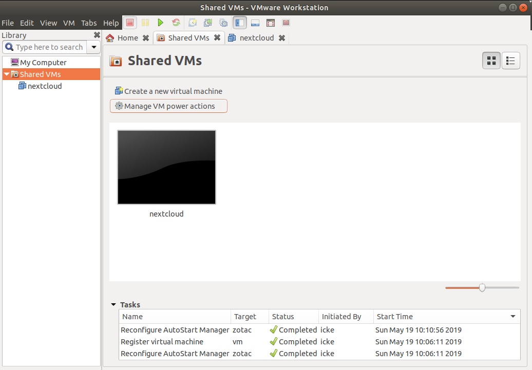
Task: Switch to the Home tab
Action: (127, 37)
